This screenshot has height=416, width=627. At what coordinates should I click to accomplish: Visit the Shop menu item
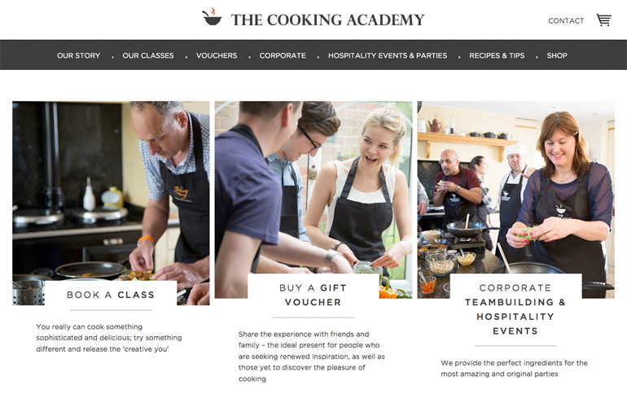coord(557,55)
